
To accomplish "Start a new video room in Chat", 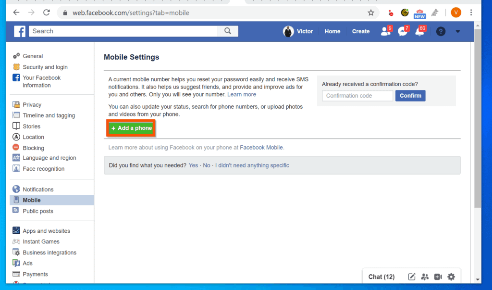I will coord(438,277).
